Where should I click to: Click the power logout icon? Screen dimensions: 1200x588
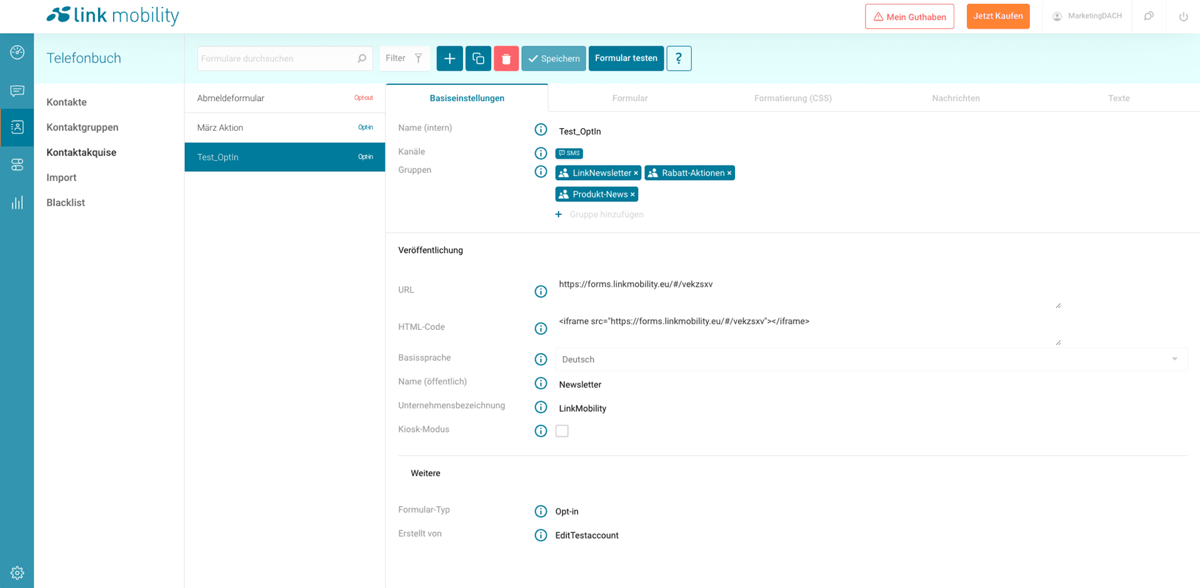[x=1183, y=17]
